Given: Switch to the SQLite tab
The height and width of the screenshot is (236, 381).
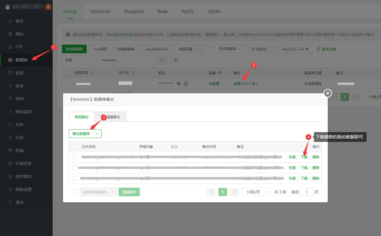Looking at the screenshot, I should (214, 12).
